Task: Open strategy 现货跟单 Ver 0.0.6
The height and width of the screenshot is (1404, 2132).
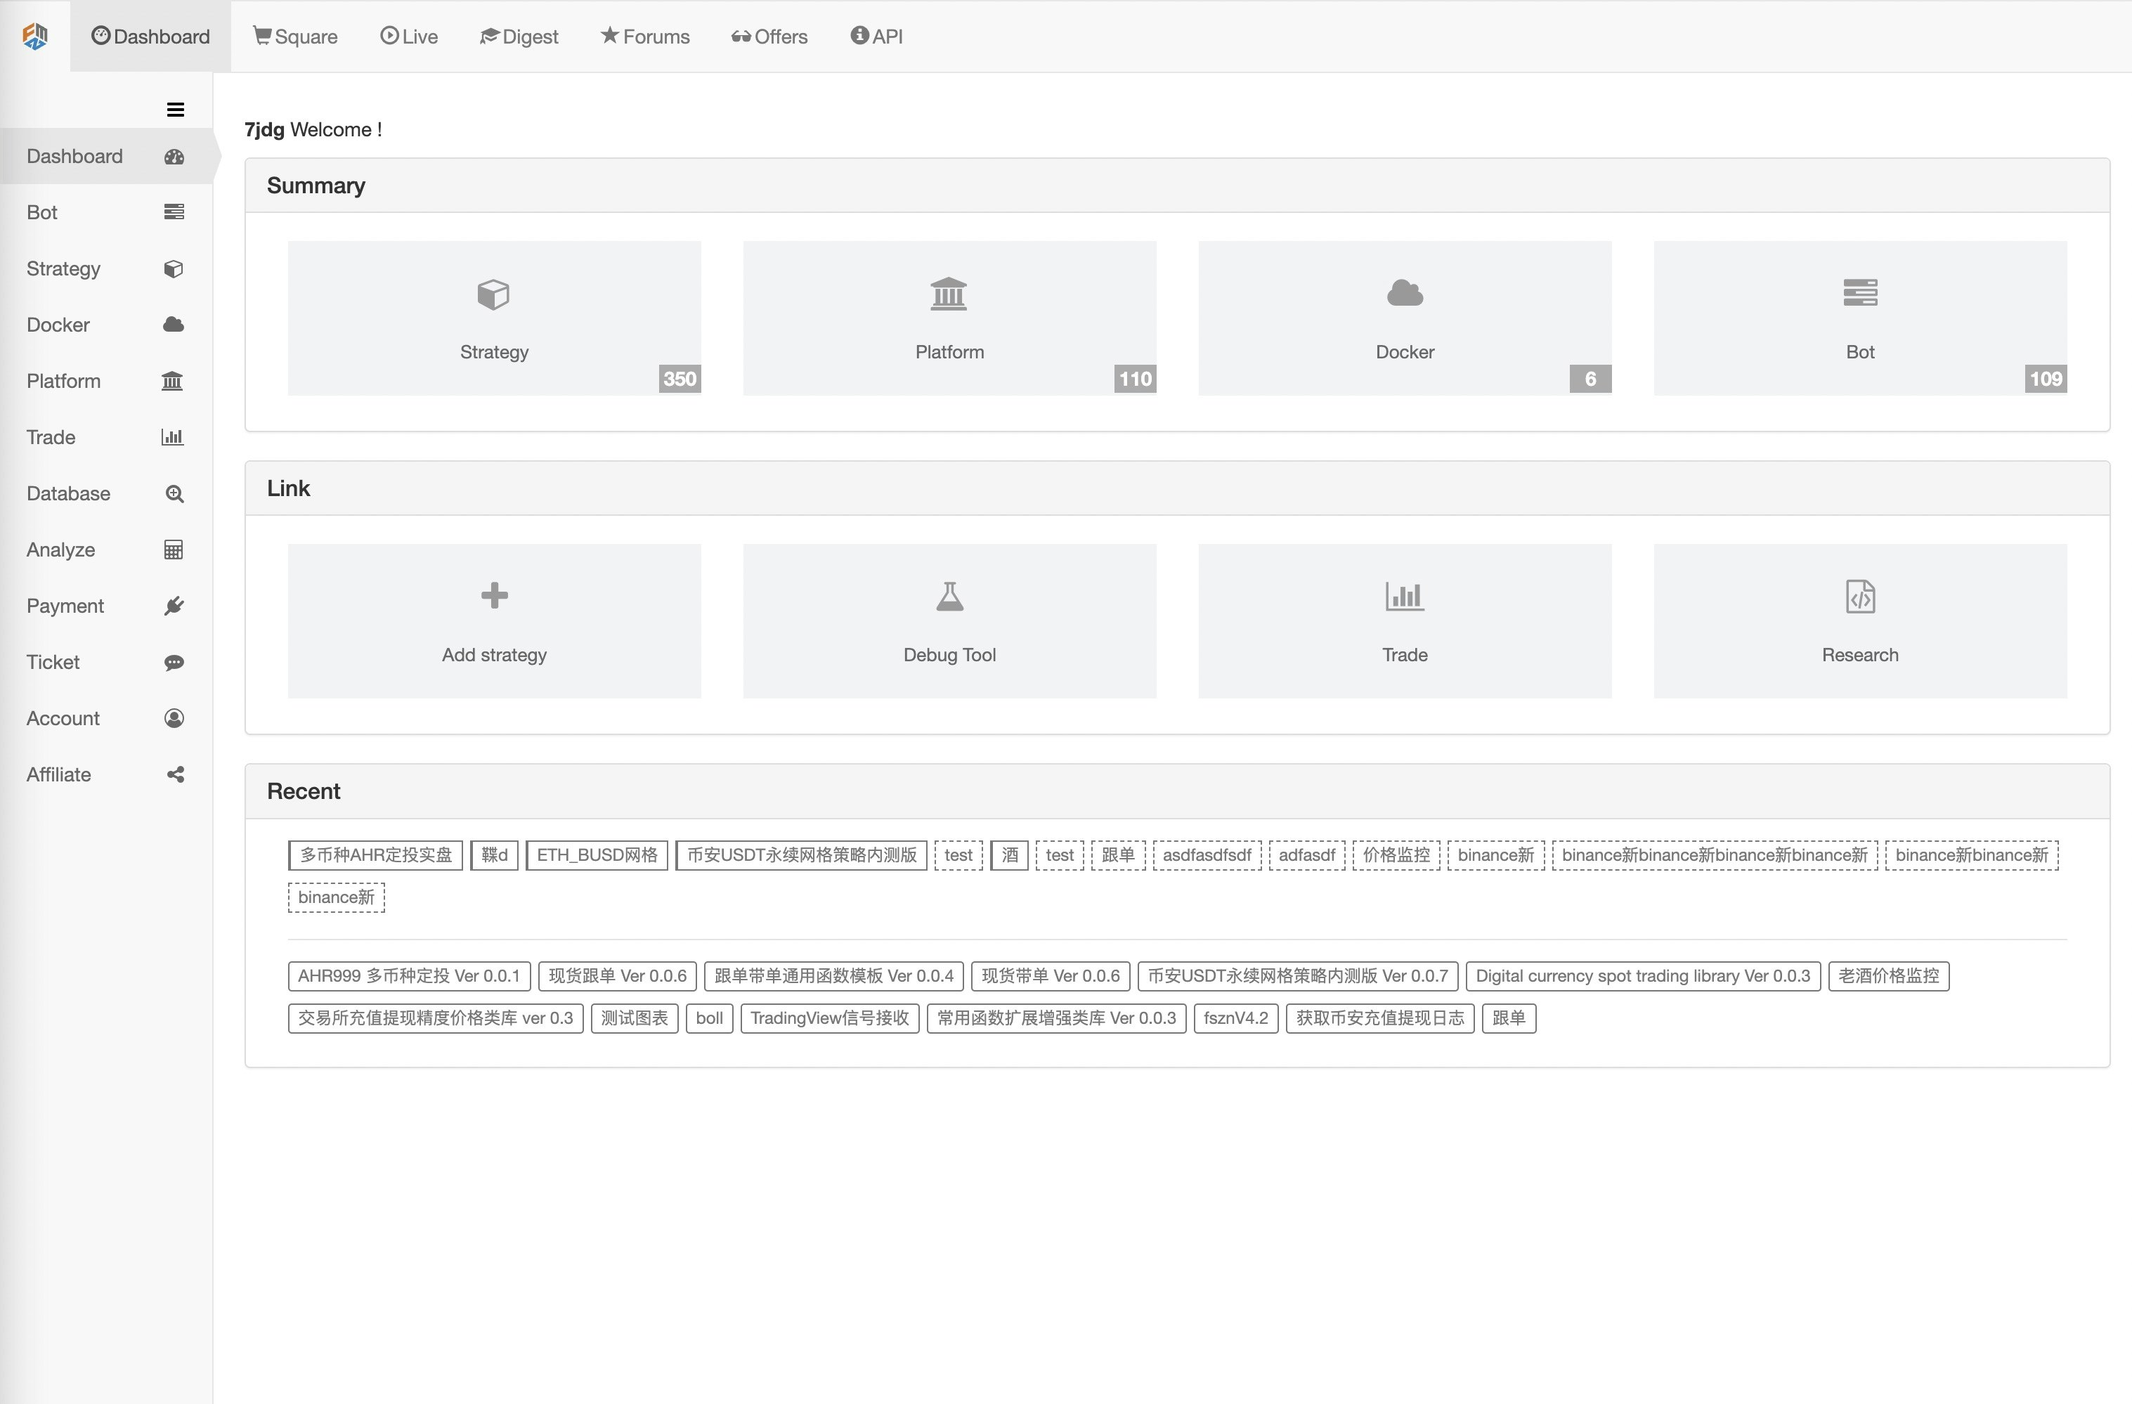Action: (x=618, y=977)
